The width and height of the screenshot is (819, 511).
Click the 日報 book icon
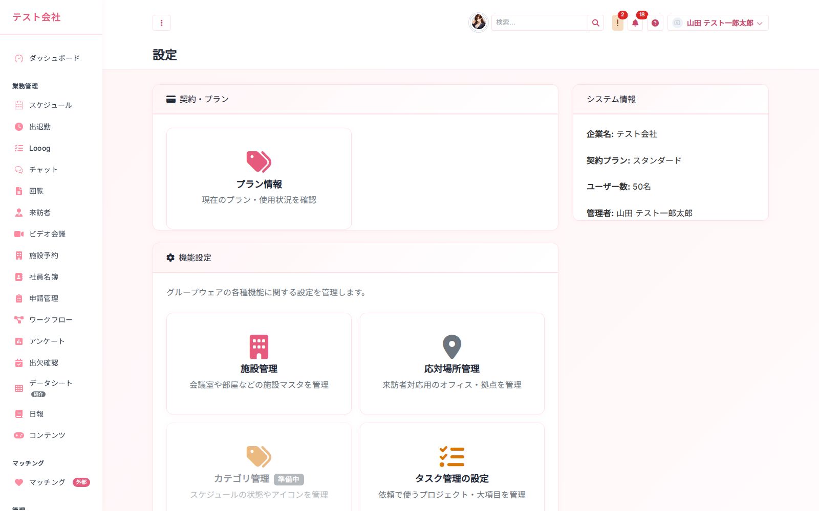pos(19,414)
